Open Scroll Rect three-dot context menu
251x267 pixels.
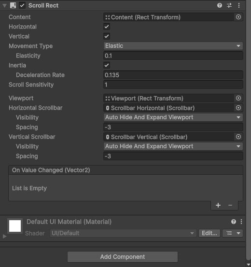[239, 5]
